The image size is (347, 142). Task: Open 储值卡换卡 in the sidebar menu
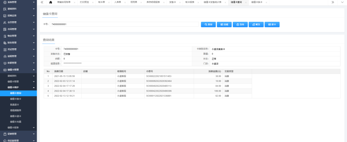(16, 99)
